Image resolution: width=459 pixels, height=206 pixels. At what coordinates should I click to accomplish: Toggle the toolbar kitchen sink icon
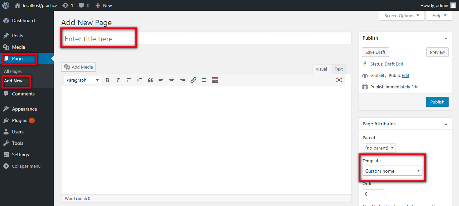[215, 80]
